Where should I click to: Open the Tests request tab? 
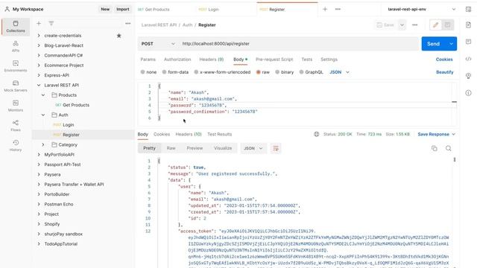coord(306,60)
